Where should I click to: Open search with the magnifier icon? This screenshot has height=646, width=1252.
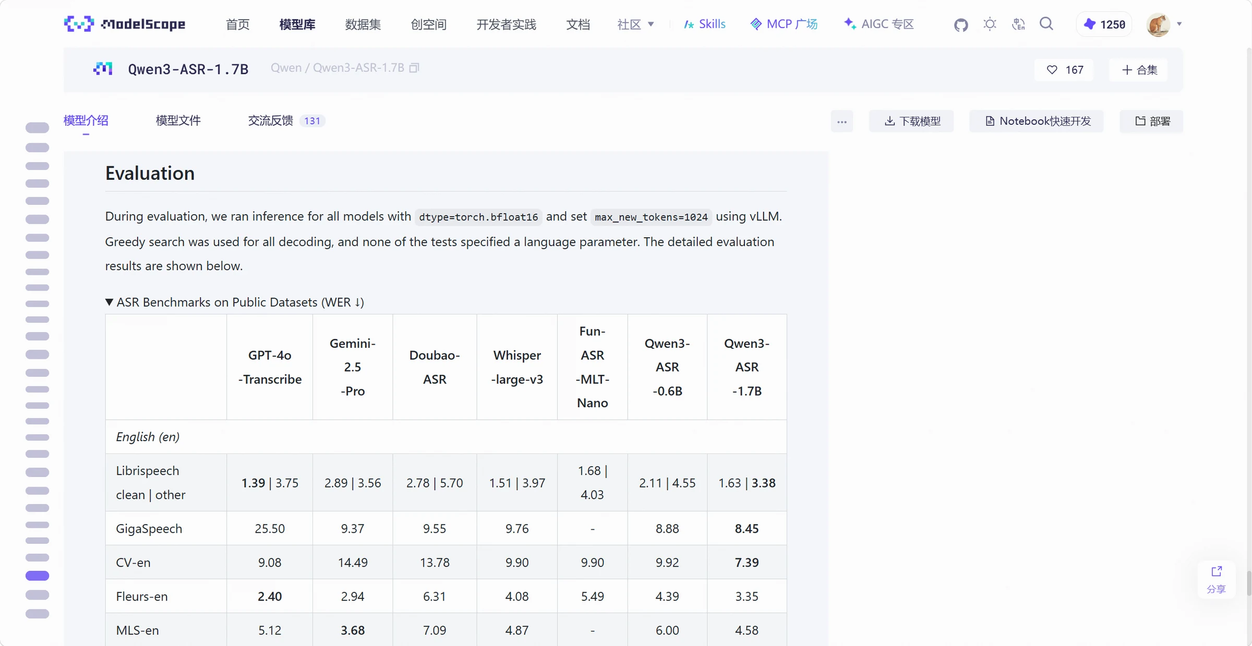pos(1046,24)
